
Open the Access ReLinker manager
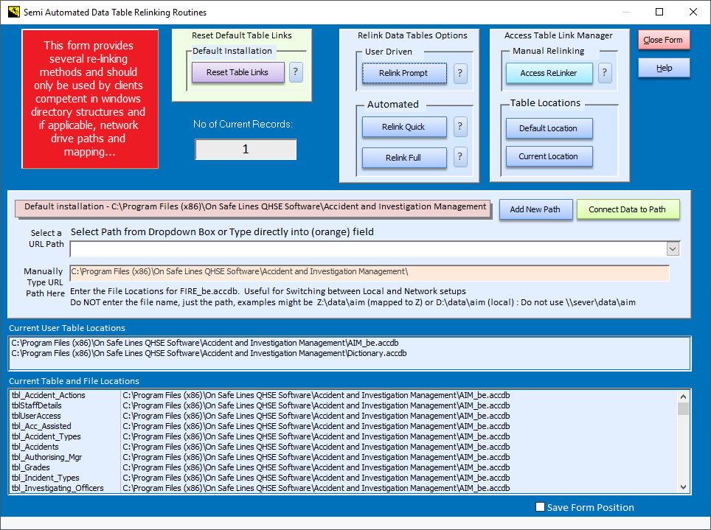(549, 72)
